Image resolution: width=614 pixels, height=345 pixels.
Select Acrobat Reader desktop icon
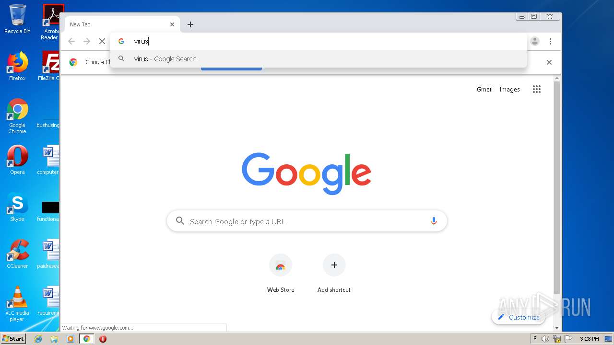tap(50, 22)
